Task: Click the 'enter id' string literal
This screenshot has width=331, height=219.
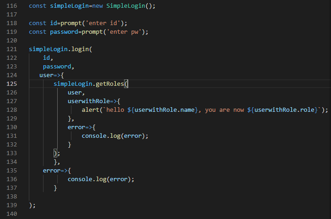Action: click(103, 23)
